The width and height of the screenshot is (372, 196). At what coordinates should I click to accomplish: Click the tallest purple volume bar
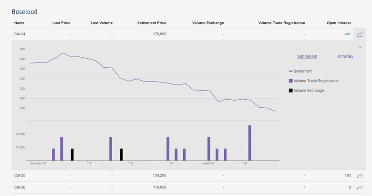coord(249,143)
